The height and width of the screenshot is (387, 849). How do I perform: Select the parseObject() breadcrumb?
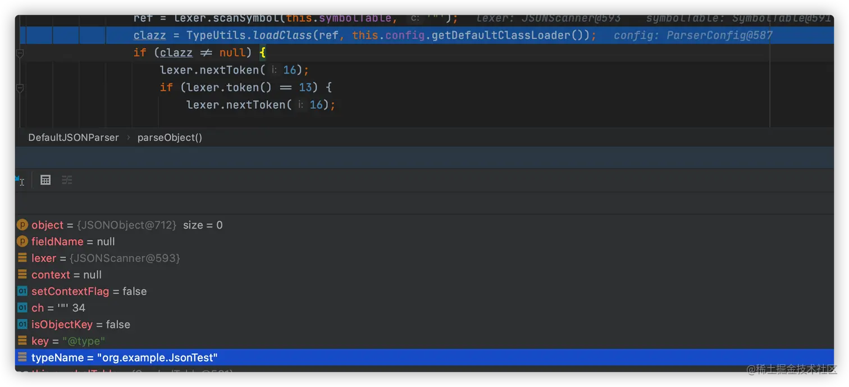(x=170, y=137)
